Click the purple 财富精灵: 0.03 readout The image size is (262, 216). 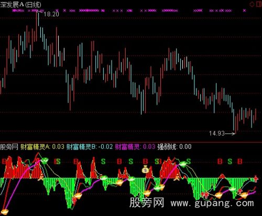point(135,147)
